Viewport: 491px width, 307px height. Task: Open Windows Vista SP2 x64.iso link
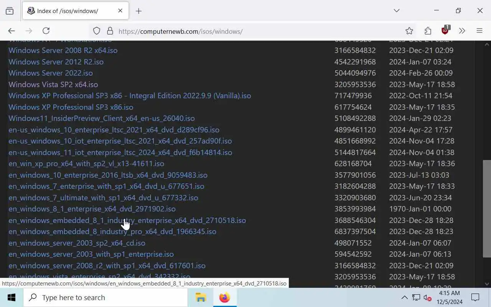[x=53, y=84]
